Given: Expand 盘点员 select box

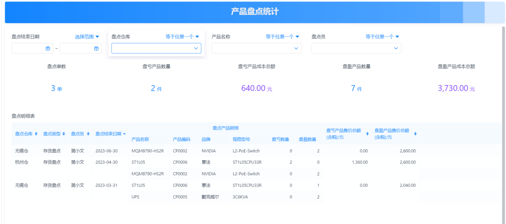Looking at the screenshot, I should tap(356, 49).
